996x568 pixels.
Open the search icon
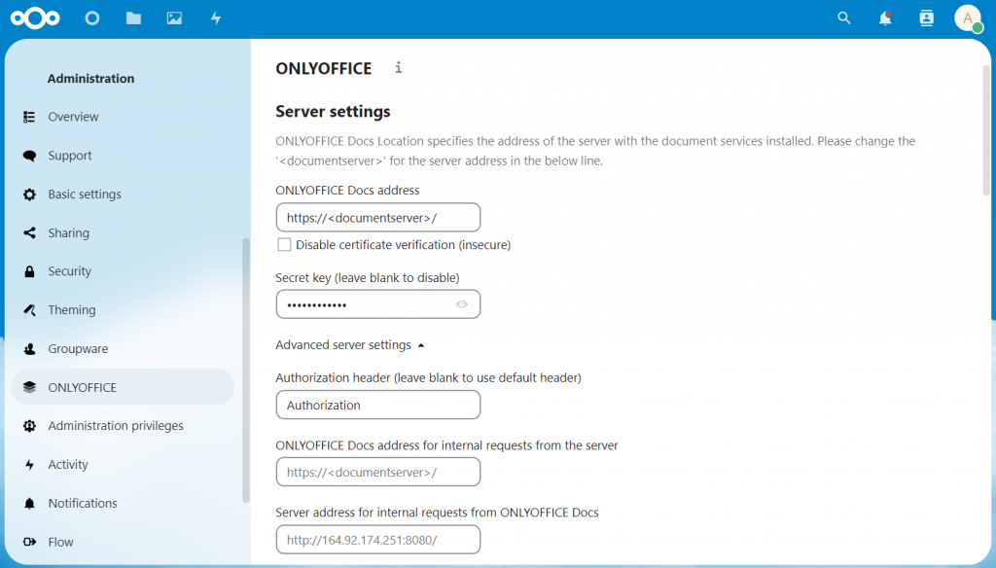point(843,18)
